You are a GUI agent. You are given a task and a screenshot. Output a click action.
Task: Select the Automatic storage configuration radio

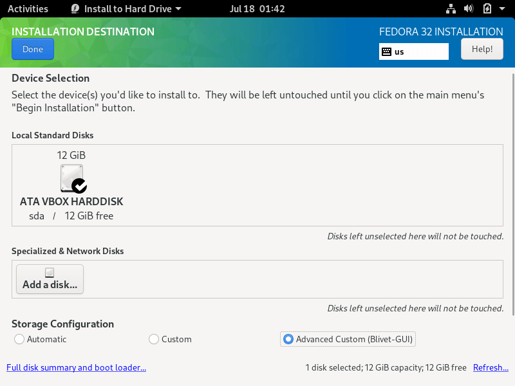19,339
